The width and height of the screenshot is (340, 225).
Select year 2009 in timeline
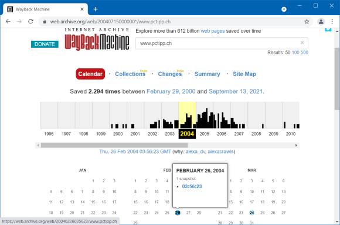[x=273, y=134]
